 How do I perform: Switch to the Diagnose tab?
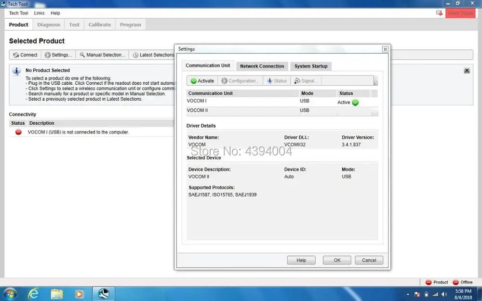49,25
